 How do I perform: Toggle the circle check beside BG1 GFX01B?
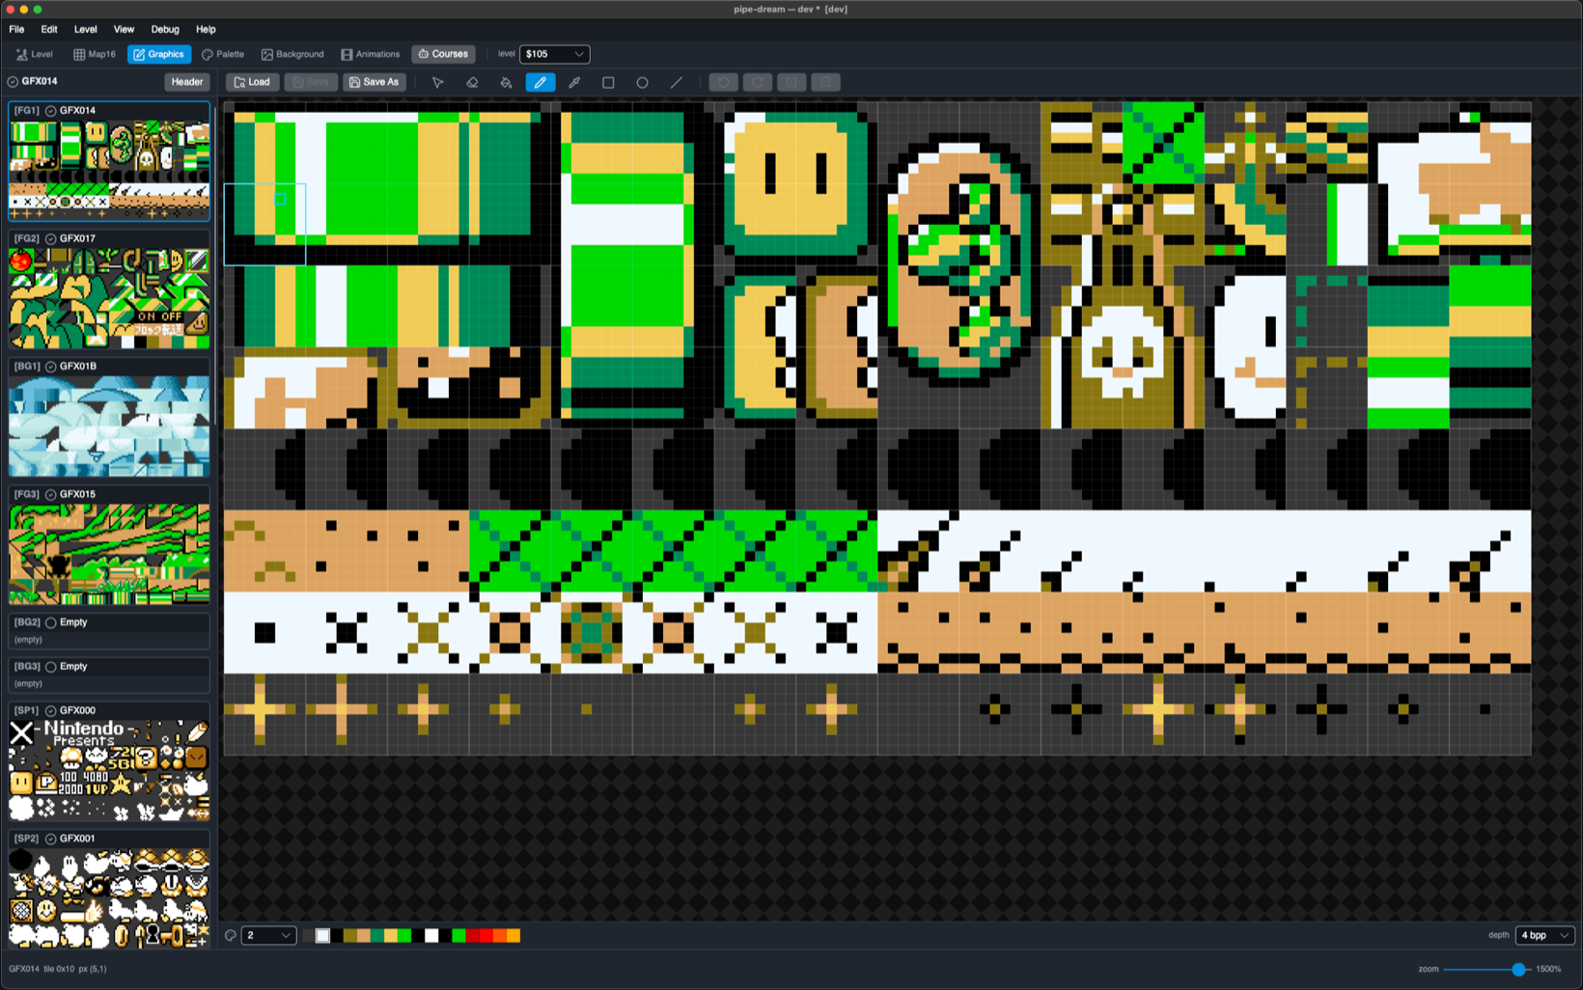point(51,367)
